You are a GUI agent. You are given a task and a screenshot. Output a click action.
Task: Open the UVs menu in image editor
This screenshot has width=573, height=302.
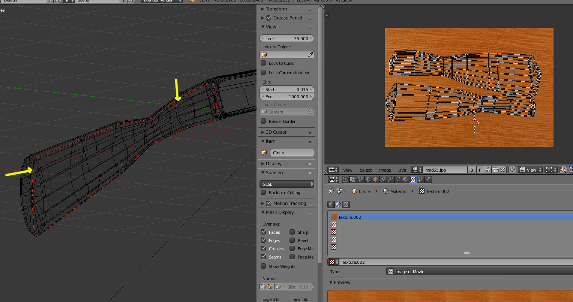[x=402, y=170]
